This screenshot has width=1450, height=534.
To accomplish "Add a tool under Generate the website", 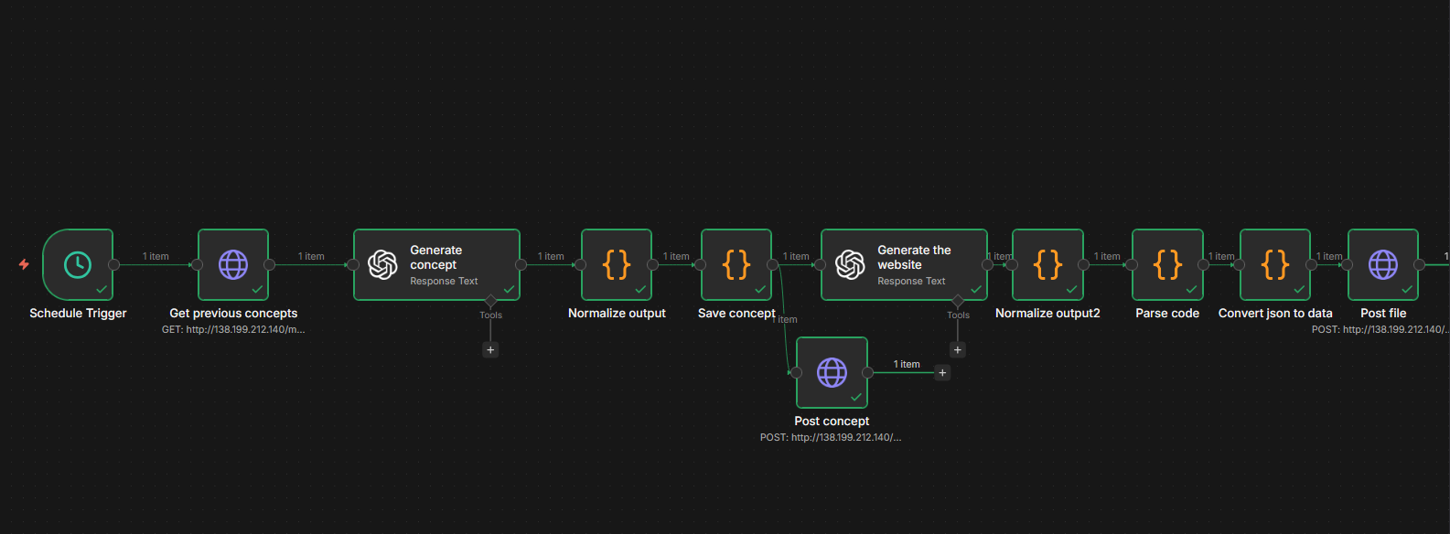I will [x=958, y=350].
